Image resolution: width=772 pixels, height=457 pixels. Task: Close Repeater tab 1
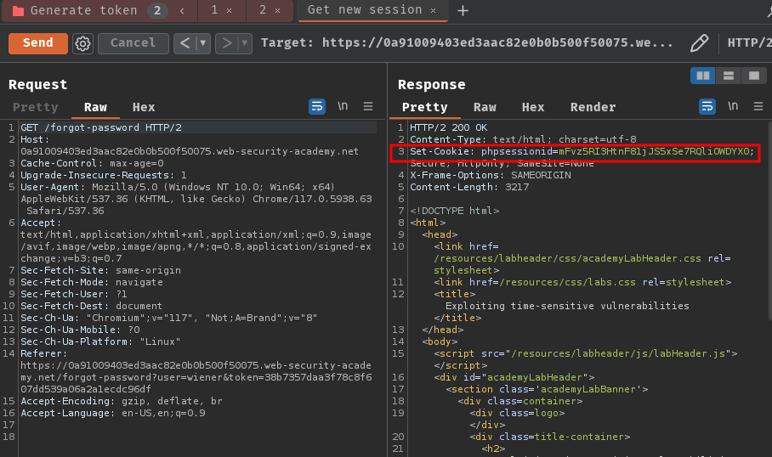tap(229, 11)
